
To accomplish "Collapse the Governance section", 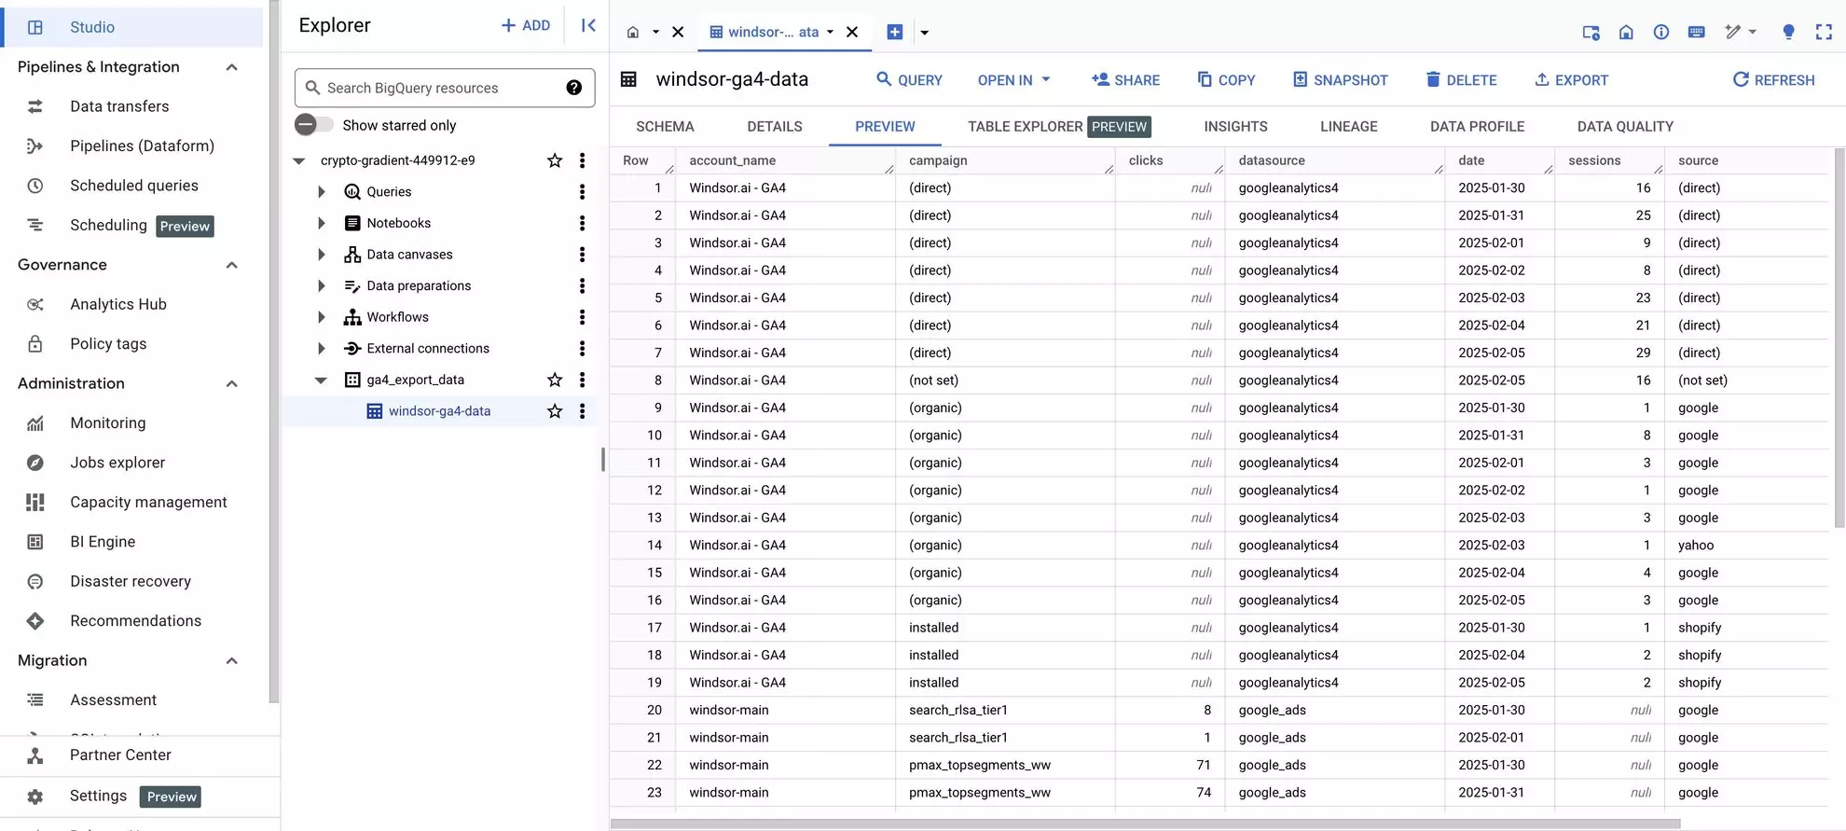I will coord(232,265).
